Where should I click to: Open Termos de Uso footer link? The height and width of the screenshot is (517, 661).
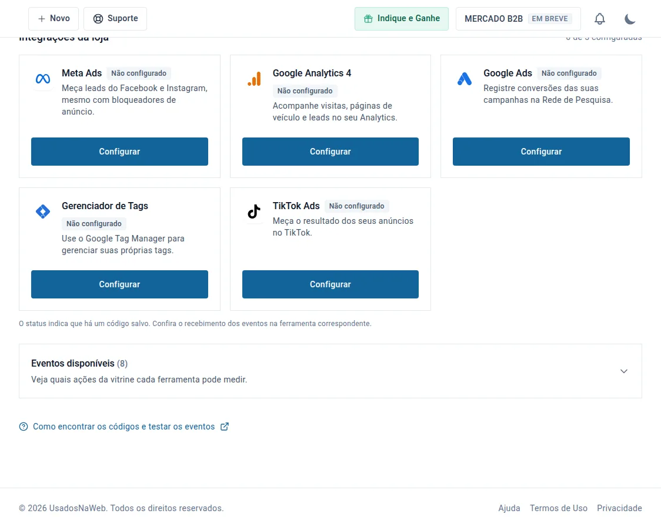pyautogui.click(x=558, y=508)
